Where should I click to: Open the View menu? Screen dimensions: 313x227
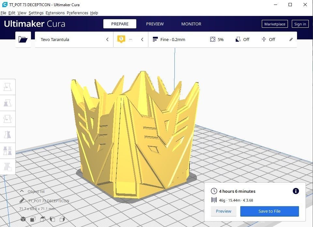pos(22,13)
